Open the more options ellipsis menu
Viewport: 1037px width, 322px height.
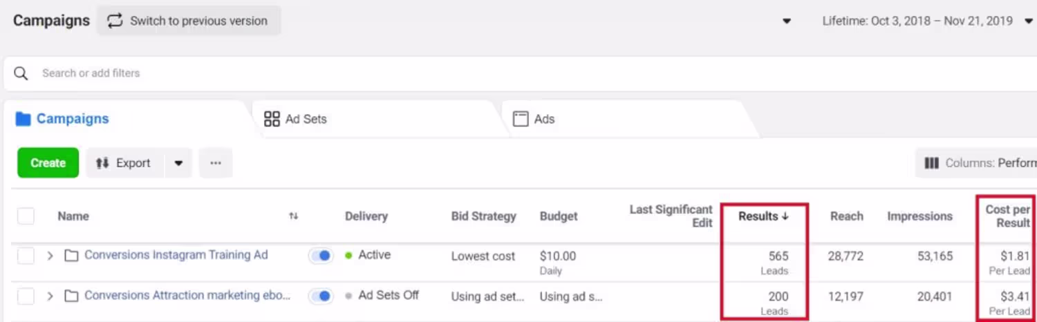click(216, 163)
